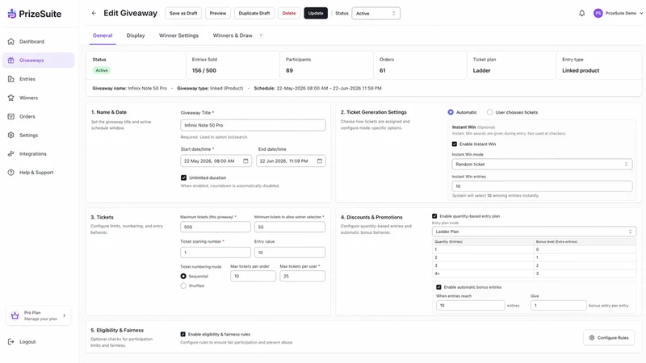Viewport: 646px width, 363px height.
Task: Click the Give bonus entry field
Action: click(558, 306)
